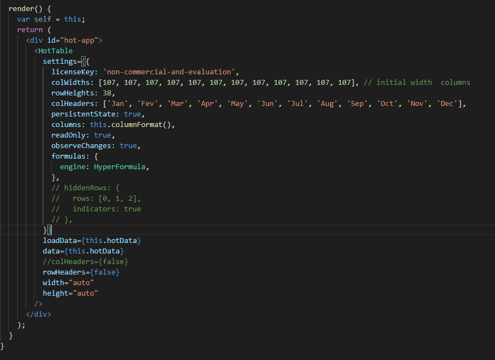The width and height of the screenshot is (495, 360).
Task: Click the 'width="auto"' attribute
Action: 68,283
